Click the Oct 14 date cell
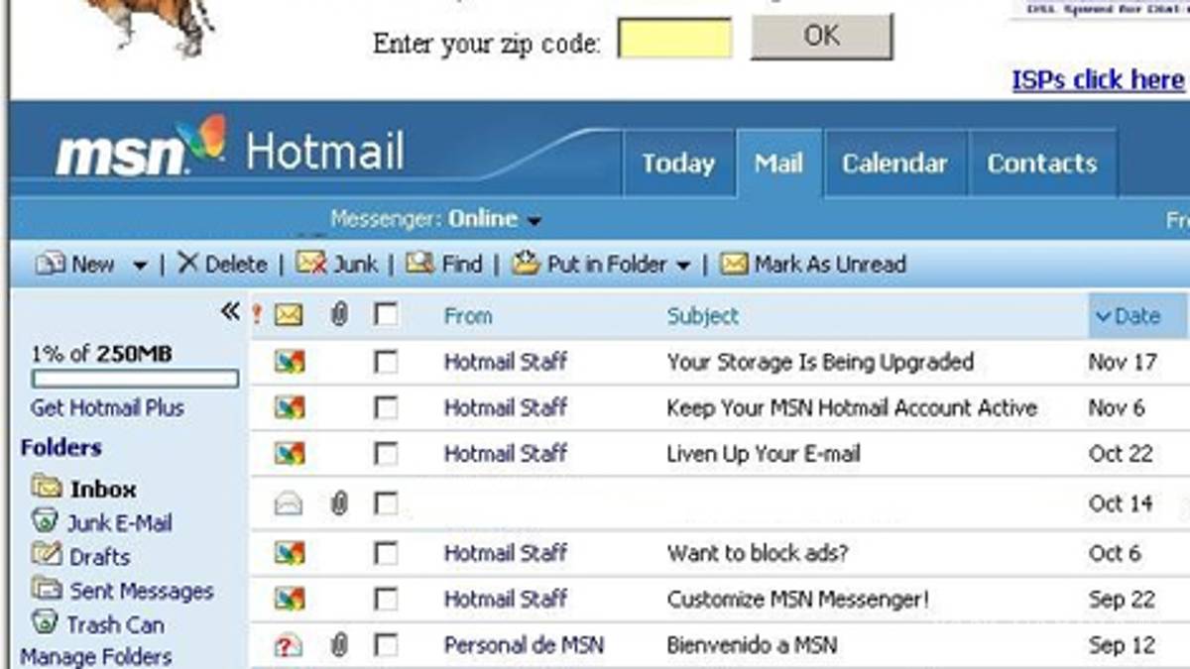1190x669 pixels. [x=1121, y=503]
